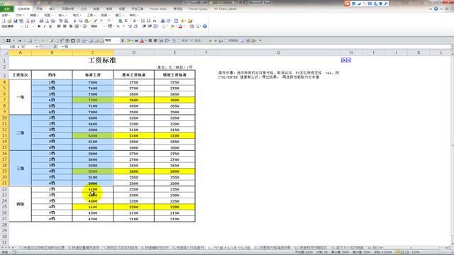This screenshot has width=454, height=255.
Task: Click the 绩效工资标准 header cell
Action: point(175,74)
